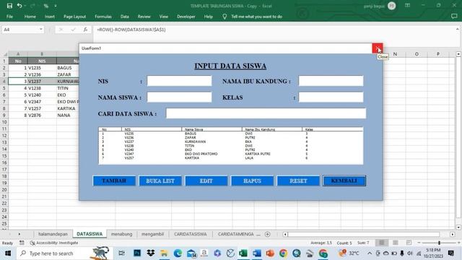Select the TITIN cell in the worksheet

click(x=67, y=88)
